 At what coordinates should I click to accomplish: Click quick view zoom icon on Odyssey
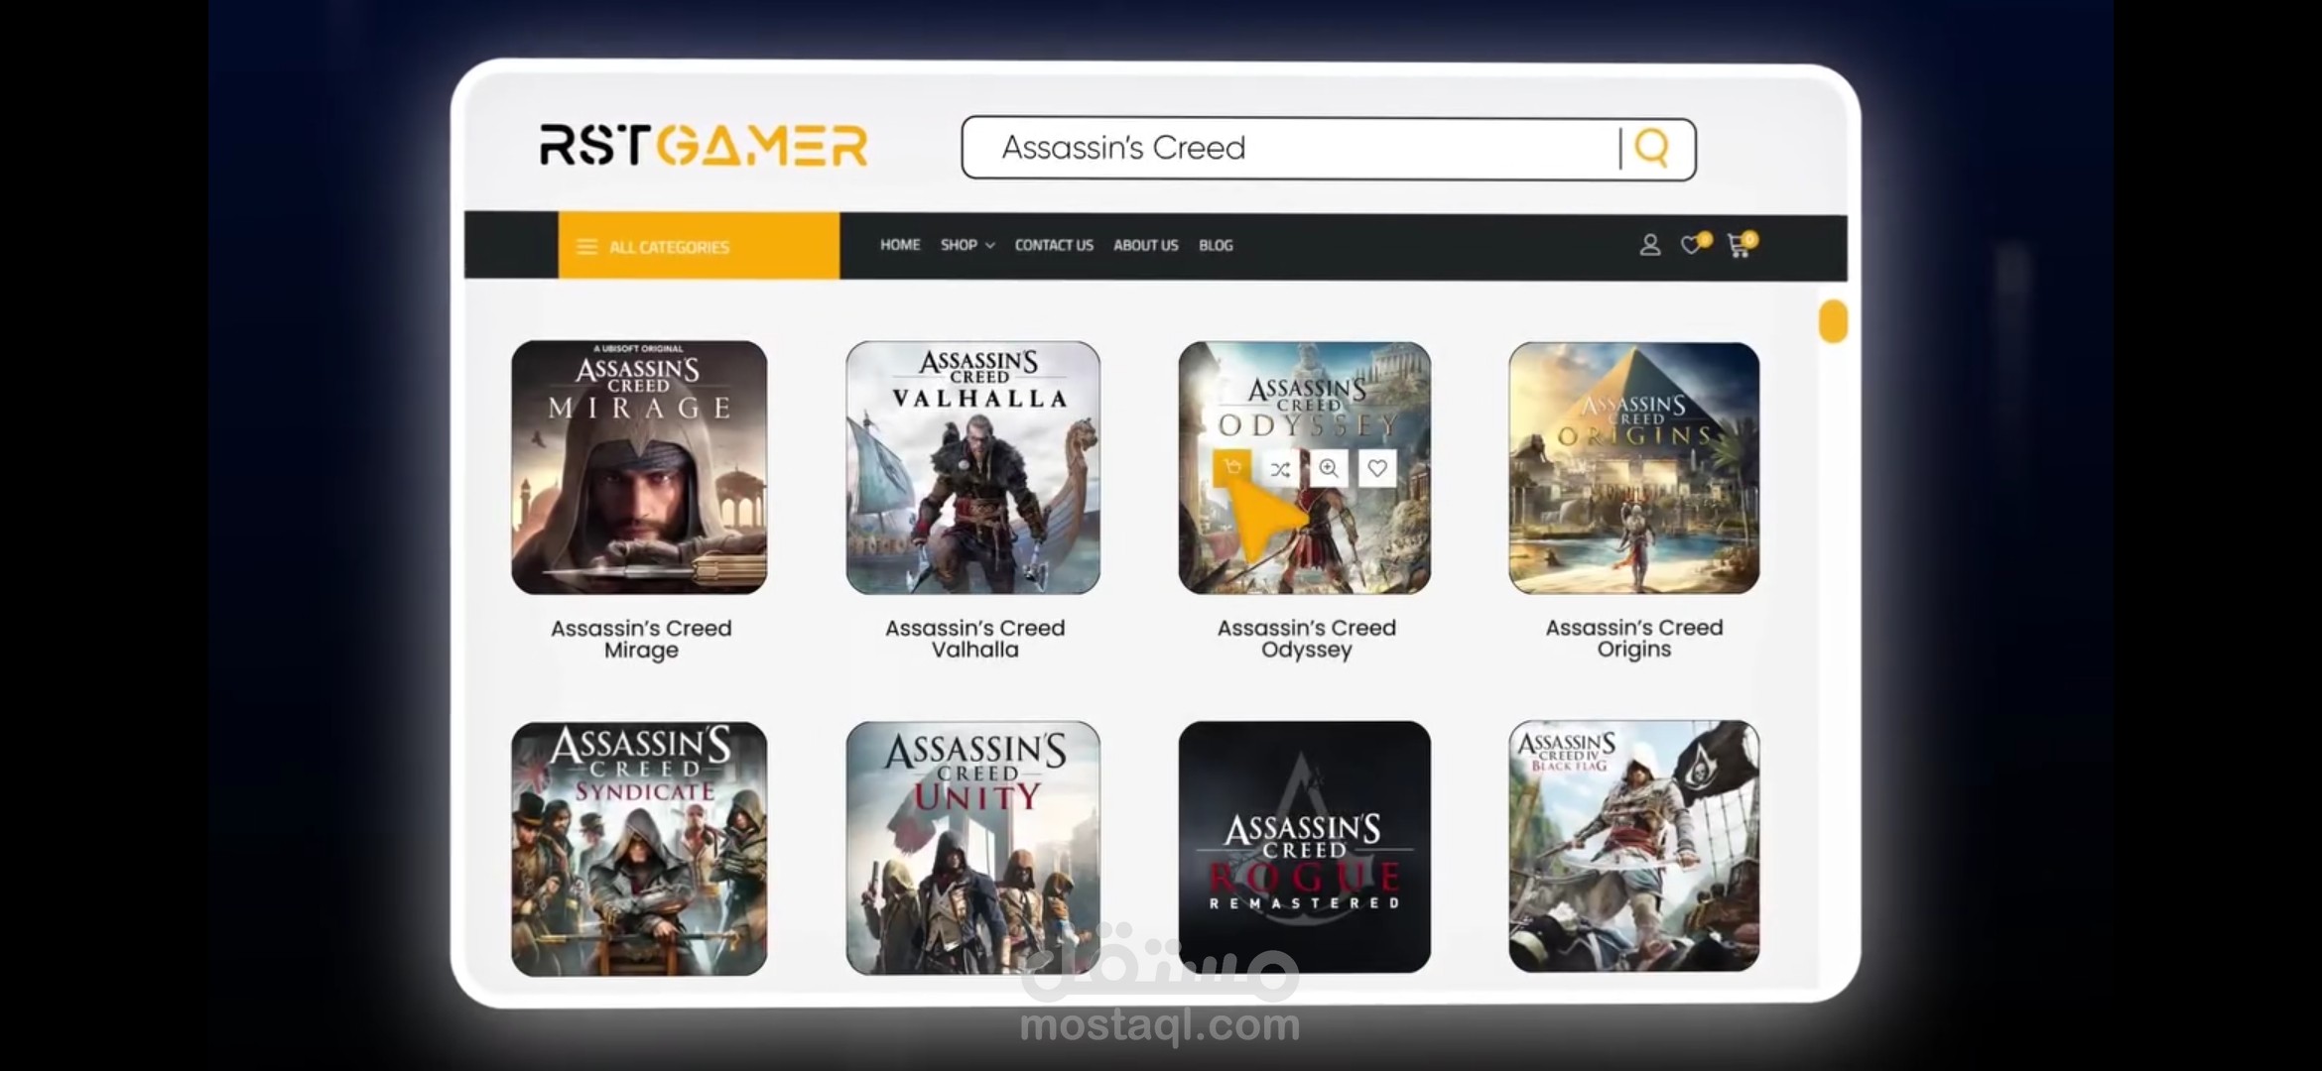1329,468
